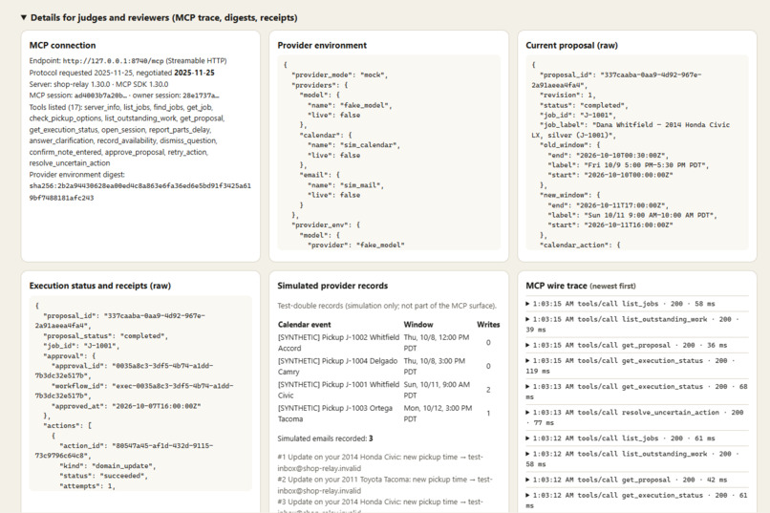Click the Pickup J-1003 Ortega Tacoma event
The height and width of the screenshot is (513, 770).
click(335, 414)
